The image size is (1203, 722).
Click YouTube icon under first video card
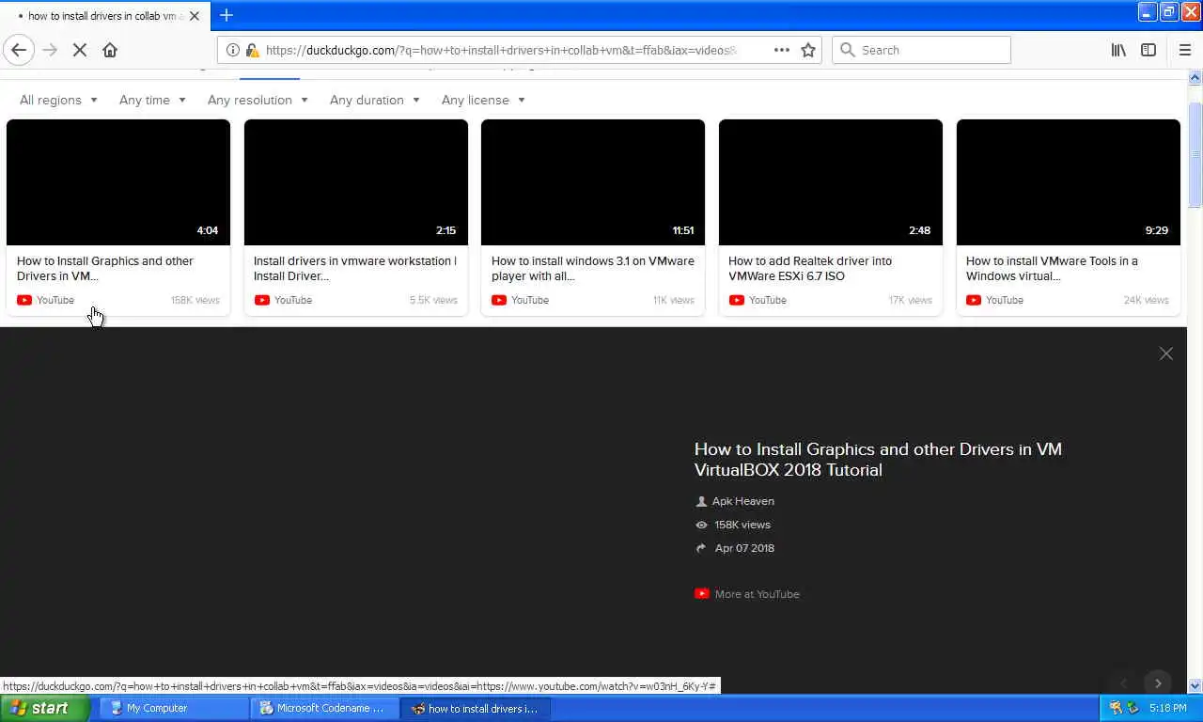pyautogui.click(x=24, y=300)
